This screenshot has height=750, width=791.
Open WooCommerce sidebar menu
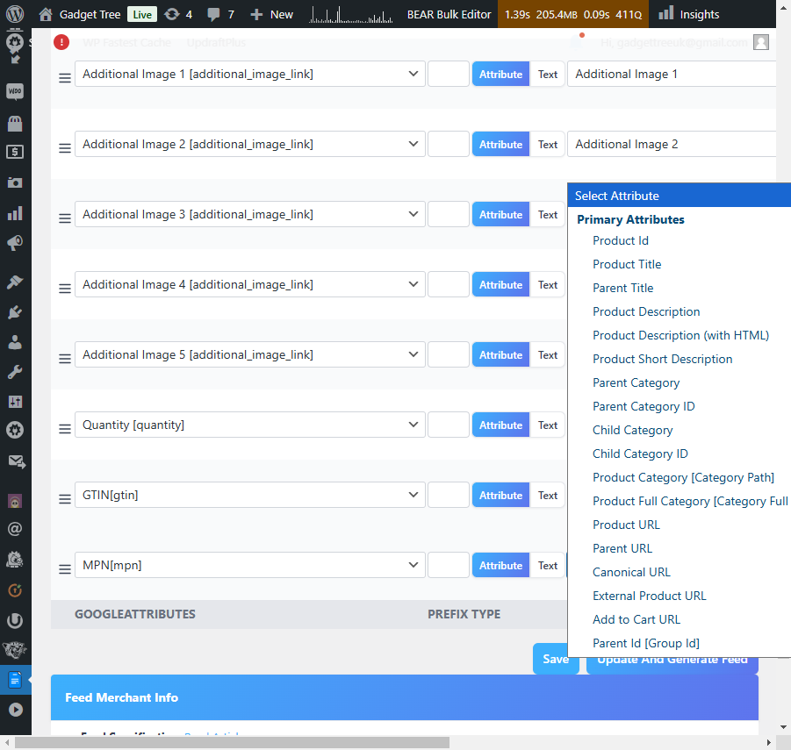click(15, 91)
